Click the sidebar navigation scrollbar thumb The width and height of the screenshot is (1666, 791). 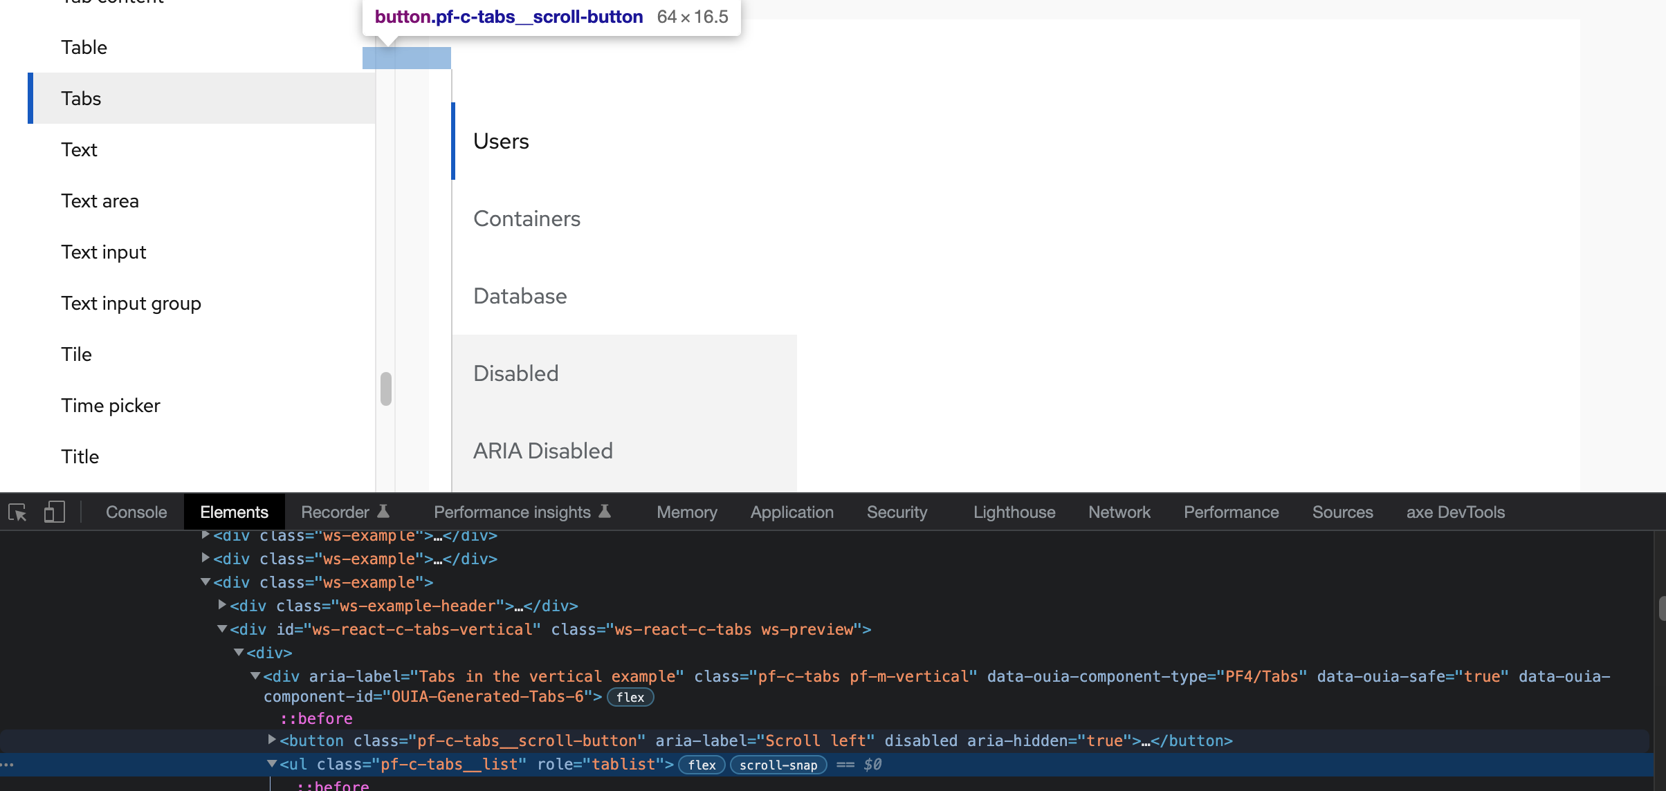tap(386, 389)
